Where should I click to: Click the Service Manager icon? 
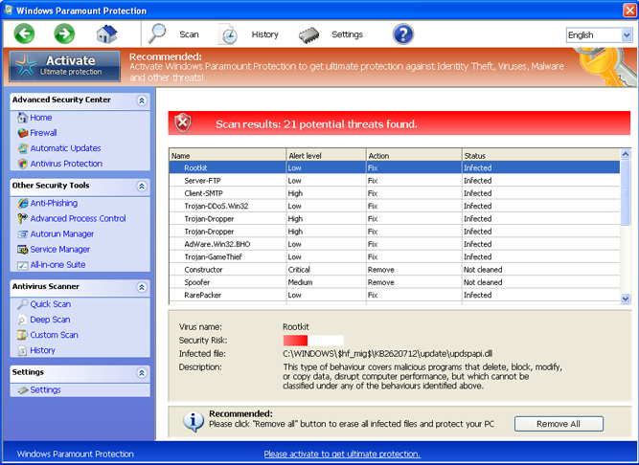click(23, 250)
